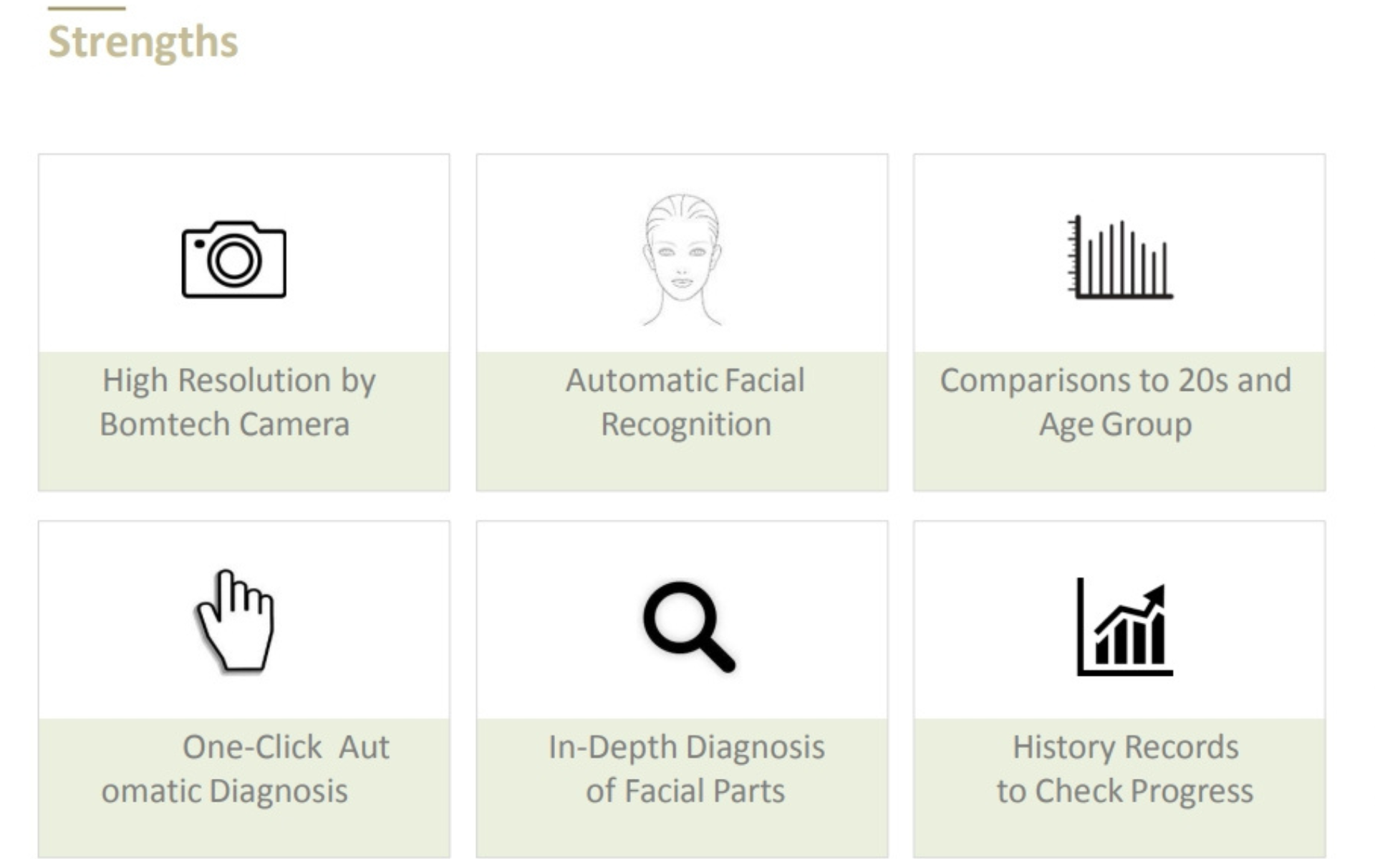Click the bar histogram icon
Screen dimensions: 1375x859
pyautogui.click(x=1120, y=257)
